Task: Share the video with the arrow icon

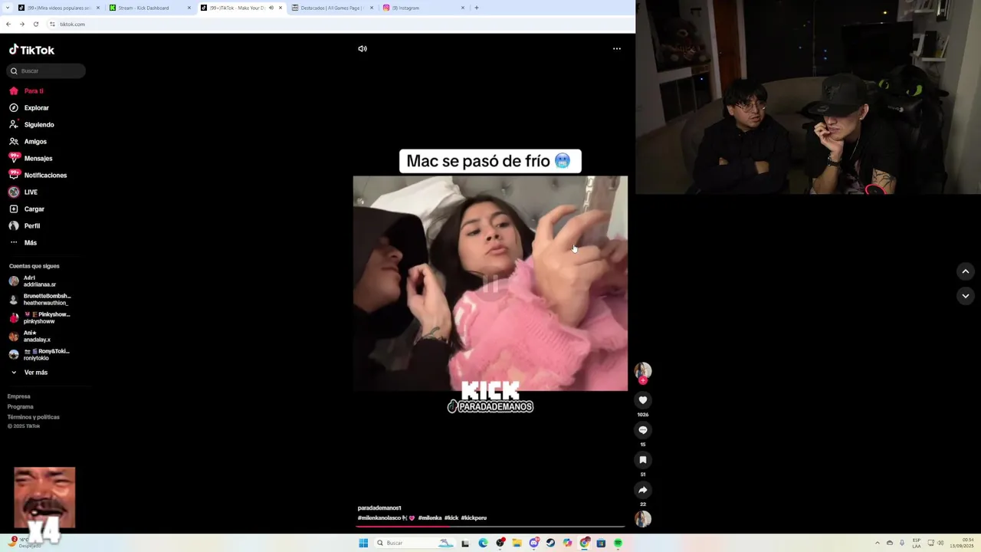Action: [643, 490]
